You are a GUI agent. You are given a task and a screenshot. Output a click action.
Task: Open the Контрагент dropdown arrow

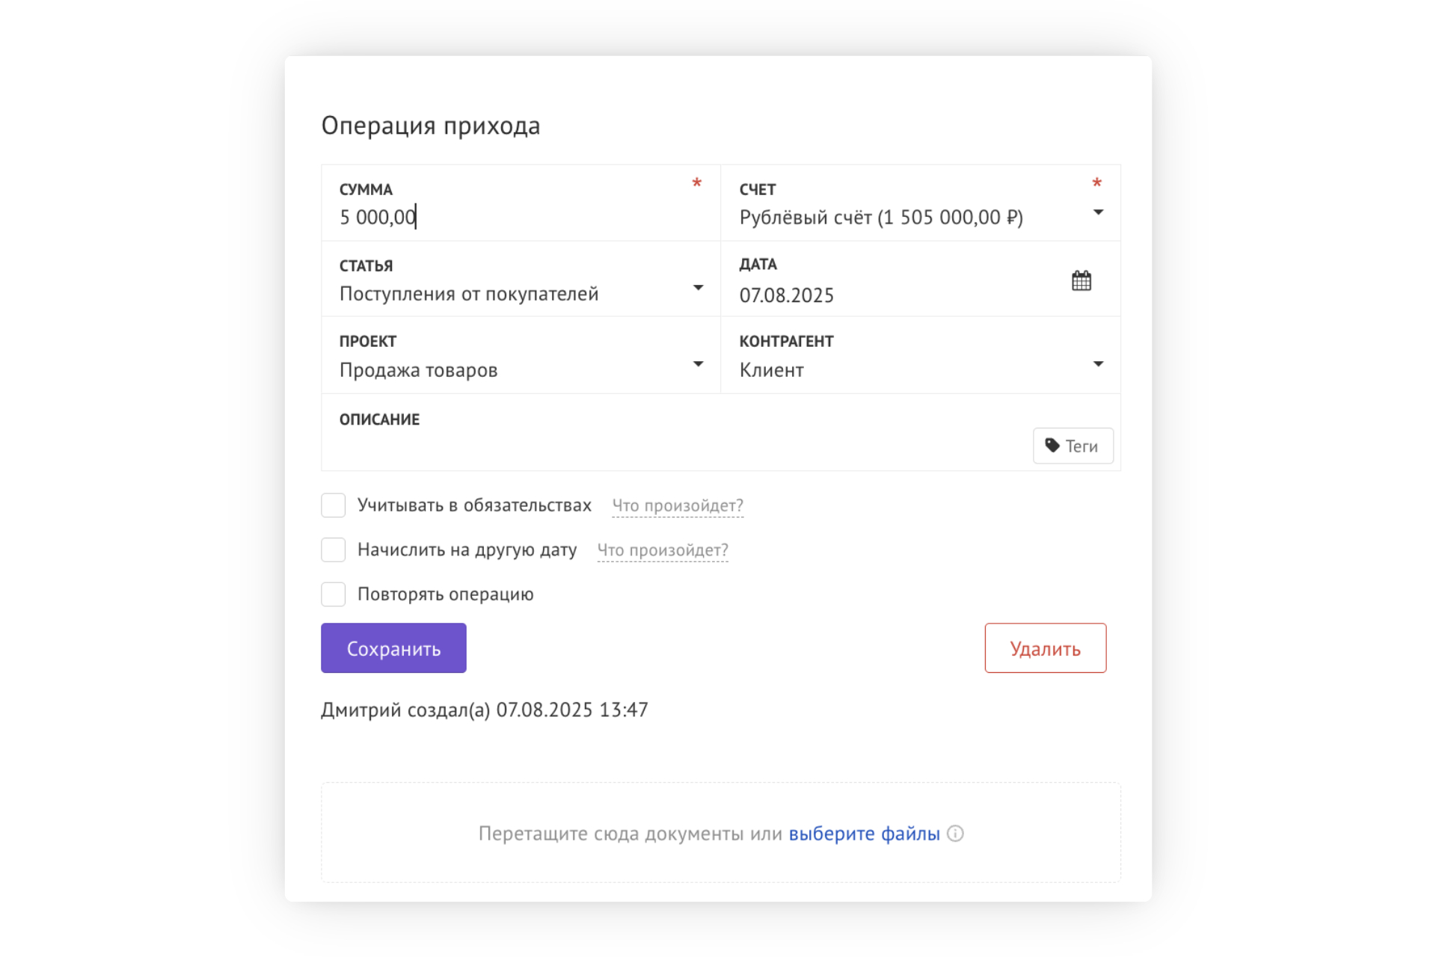1097,364
